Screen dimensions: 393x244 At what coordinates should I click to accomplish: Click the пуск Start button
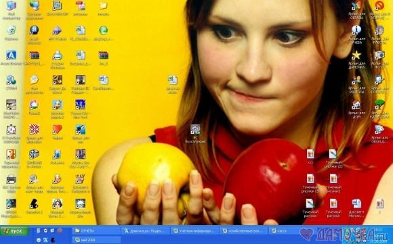point(15,230)
